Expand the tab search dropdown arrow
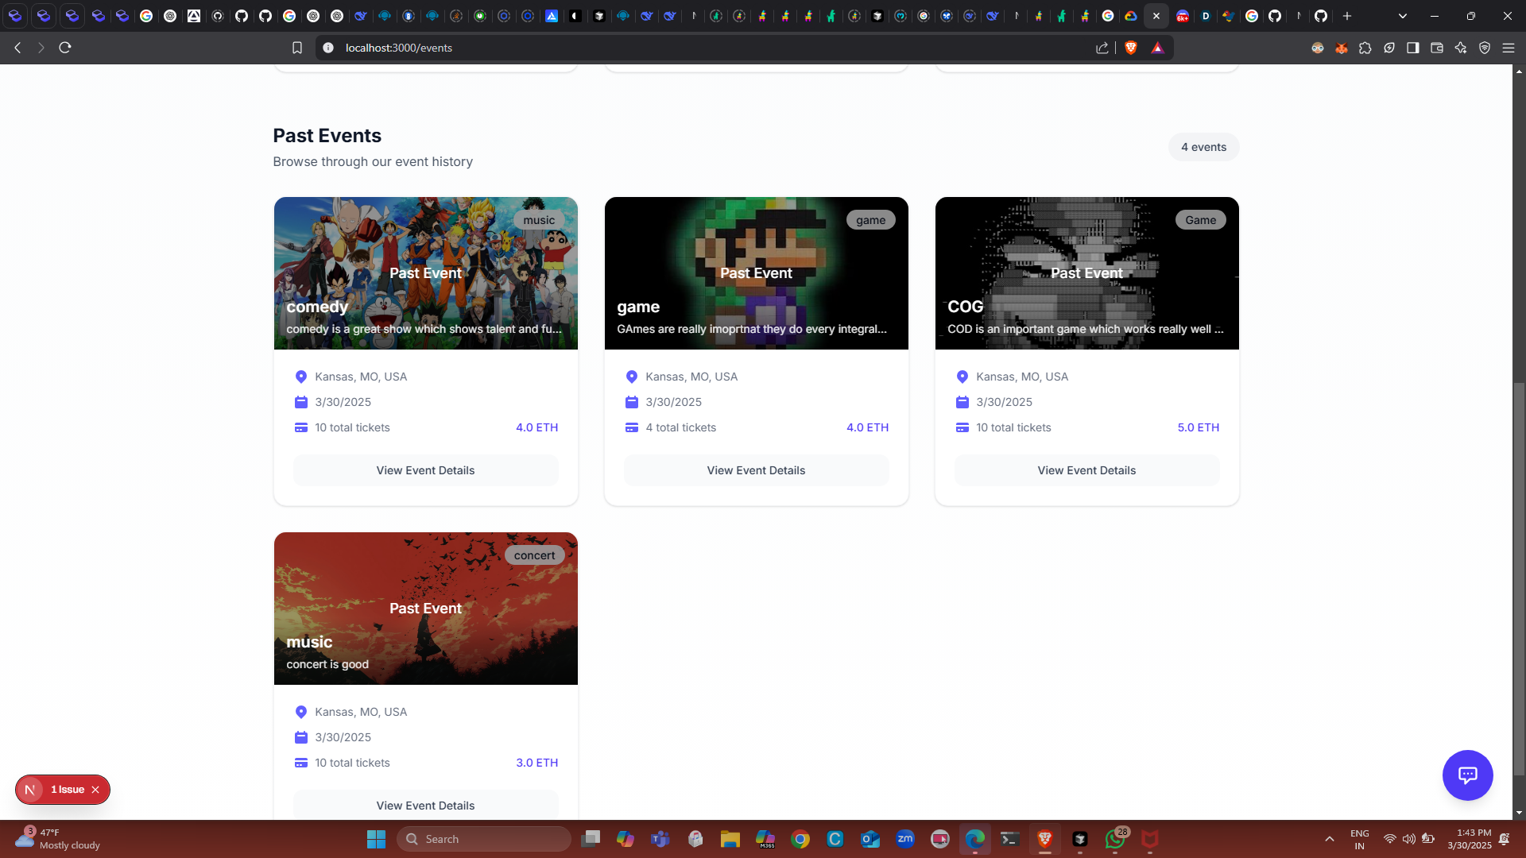The image size is (1526, 858). [x=1403, y=16]
